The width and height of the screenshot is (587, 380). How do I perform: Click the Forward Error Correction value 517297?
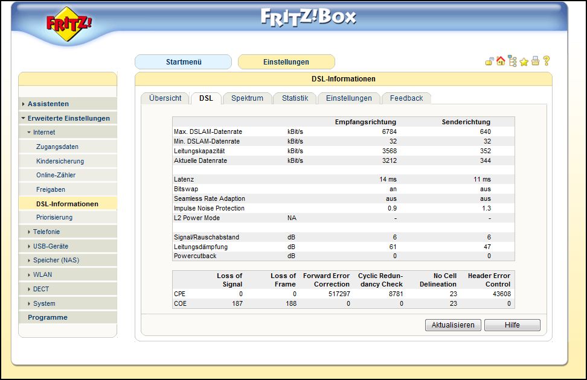[x=339, y=294]
